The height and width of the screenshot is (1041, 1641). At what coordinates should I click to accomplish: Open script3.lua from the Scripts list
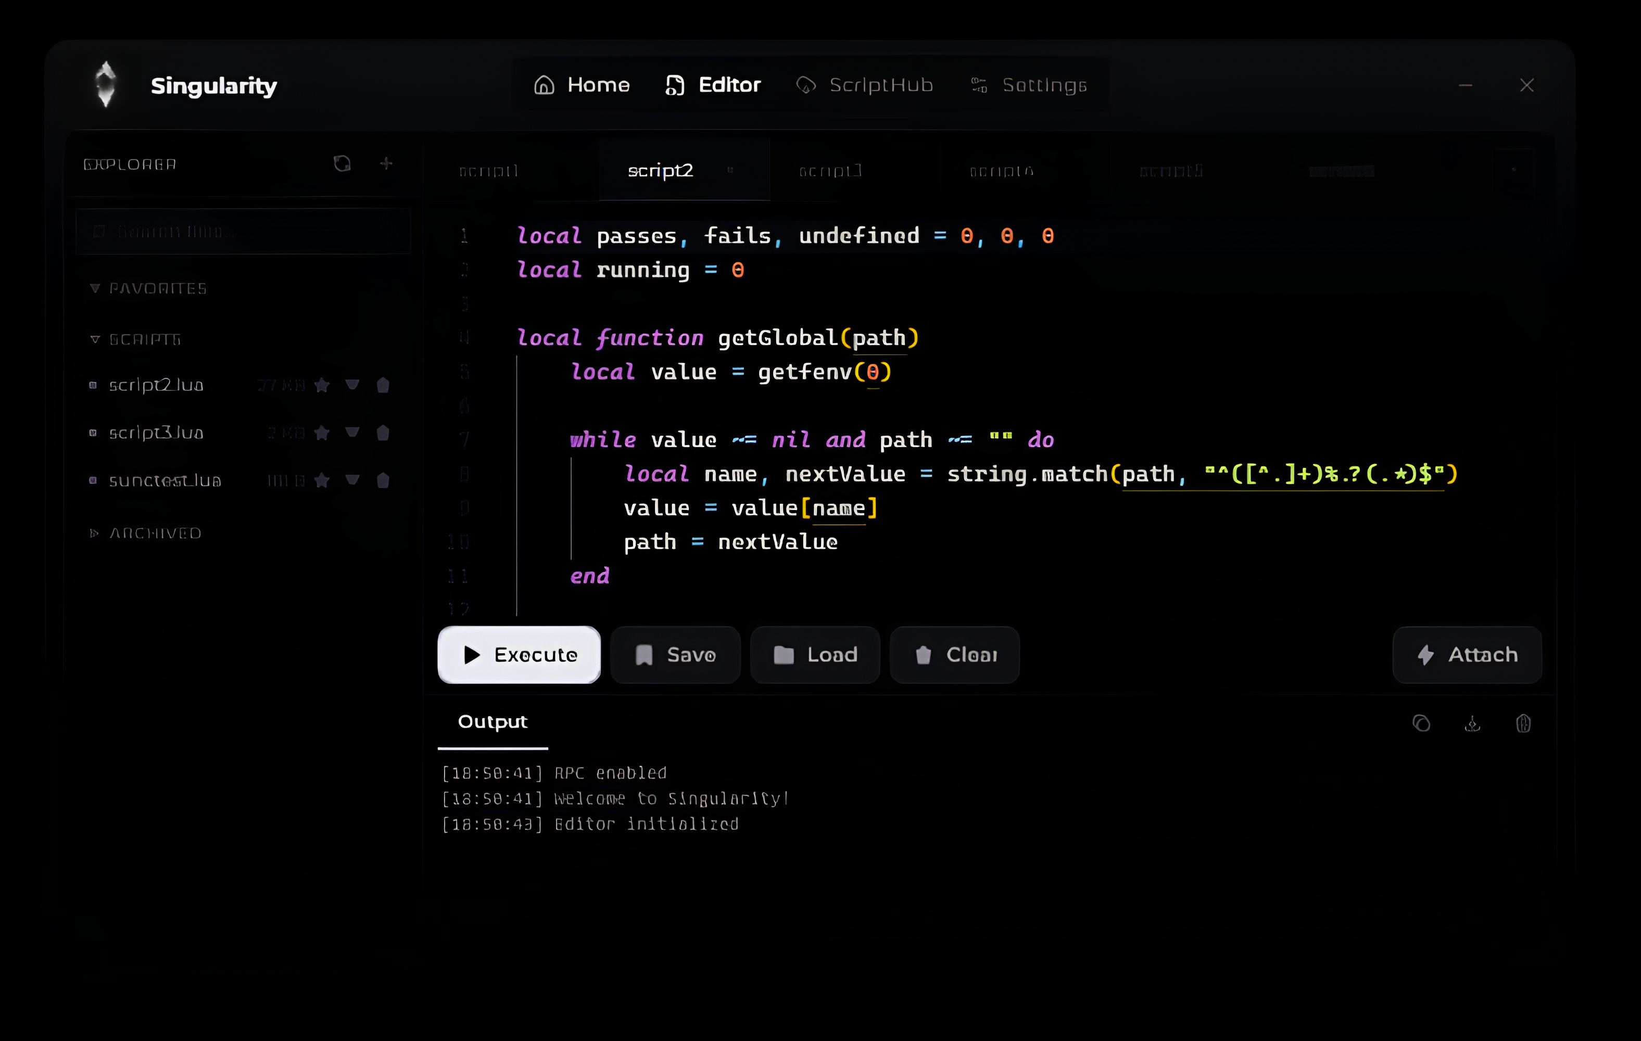156,433
